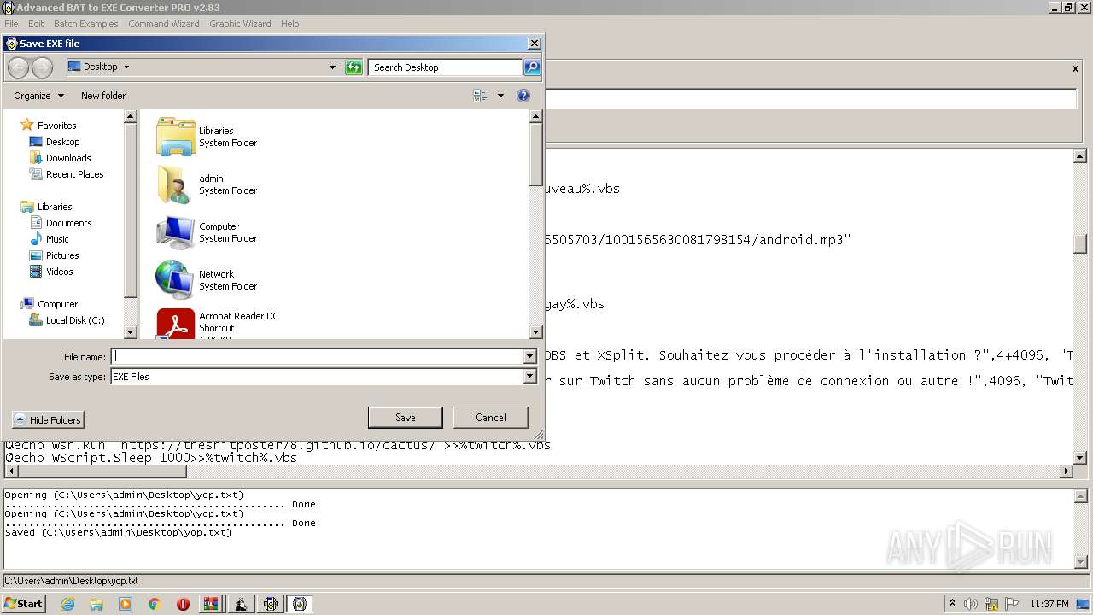Screen dimensions: 1093x615
Task: Click the Forward navigation arrow in Save dialog
Action: [42, 67]
